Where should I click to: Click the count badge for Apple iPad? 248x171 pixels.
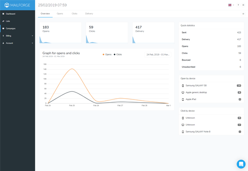coord(240,99)
